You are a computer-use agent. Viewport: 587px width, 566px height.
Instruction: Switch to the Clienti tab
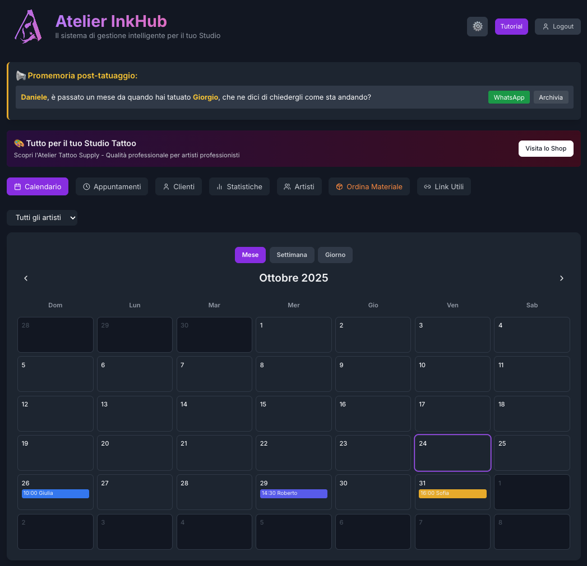pyautogui.click(x=178, y=186)
